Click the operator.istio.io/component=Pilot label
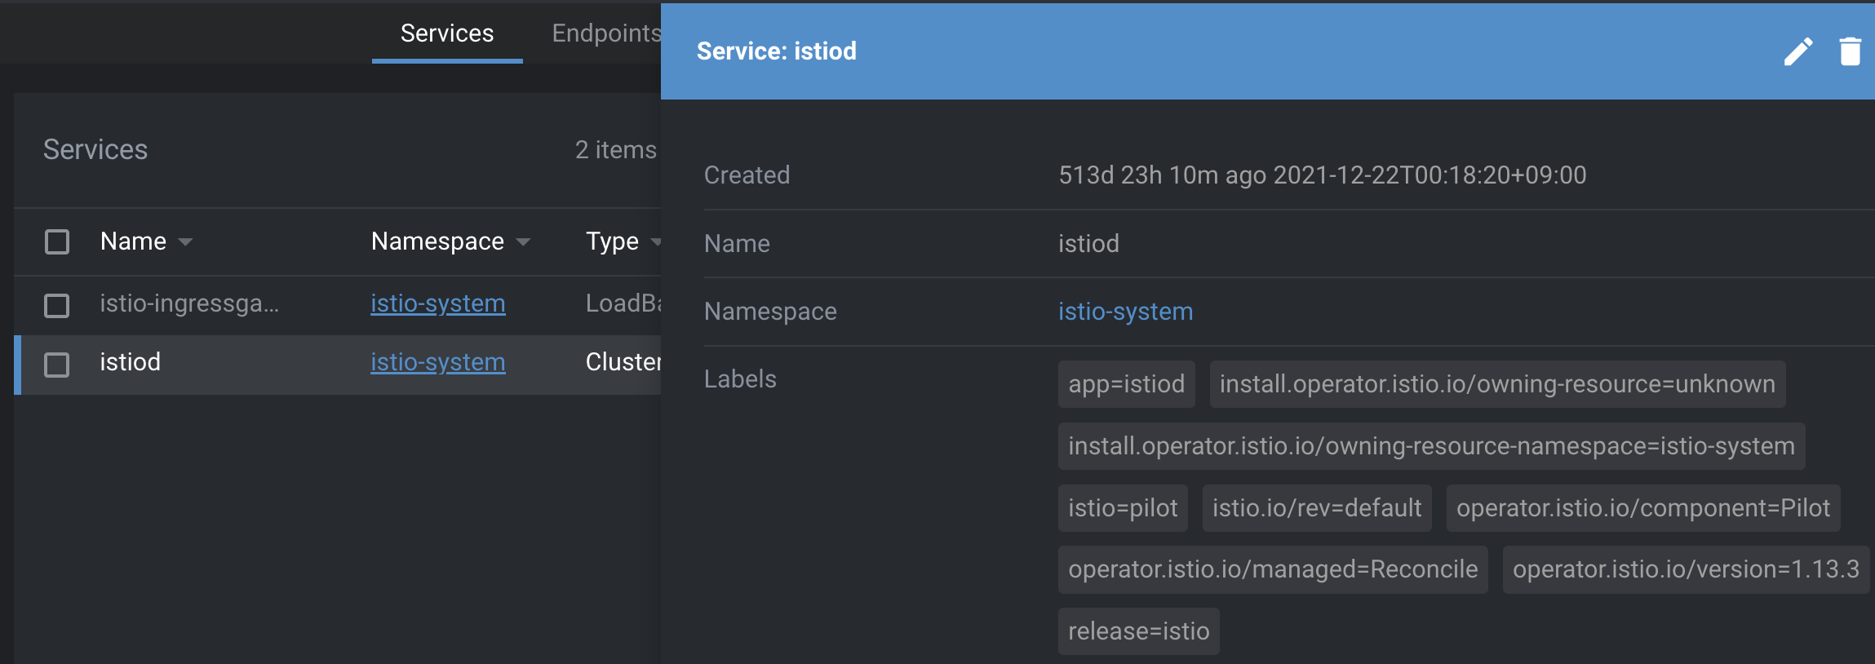The image size is (1875, 664). click(x=1643, y=508)
